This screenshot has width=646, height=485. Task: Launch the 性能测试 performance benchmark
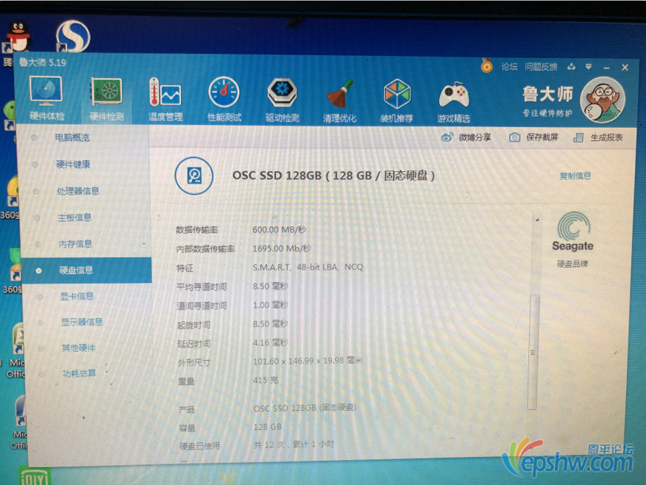click(224, 99)
